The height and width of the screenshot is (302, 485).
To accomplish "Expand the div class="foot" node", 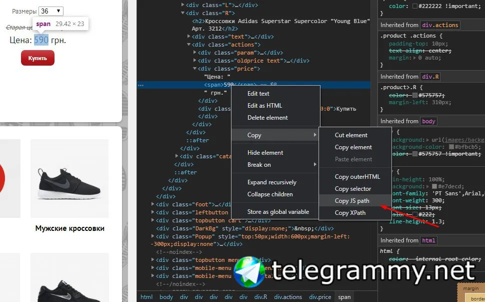I will [153, 204].
